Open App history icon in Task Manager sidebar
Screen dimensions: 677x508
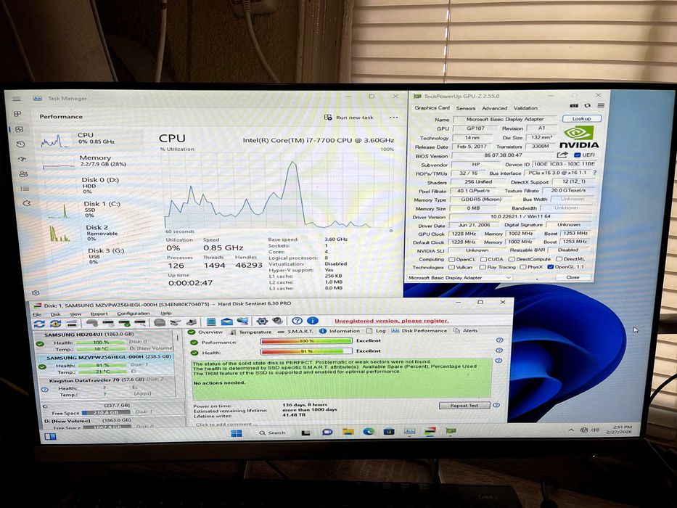point(20,144)
